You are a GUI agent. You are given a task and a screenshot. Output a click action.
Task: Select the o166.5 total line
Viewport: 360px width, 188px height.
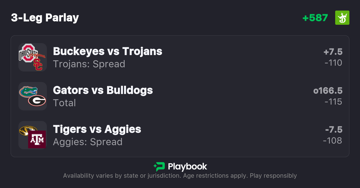click(328, 91)
